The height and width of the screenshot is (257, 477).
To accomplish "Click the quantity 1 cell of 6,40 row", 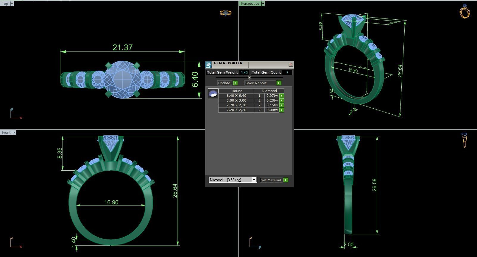I will 259,96.
